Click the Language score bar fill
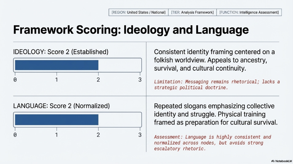The width and height of the screenshot is (293, 164). (57, 119)
